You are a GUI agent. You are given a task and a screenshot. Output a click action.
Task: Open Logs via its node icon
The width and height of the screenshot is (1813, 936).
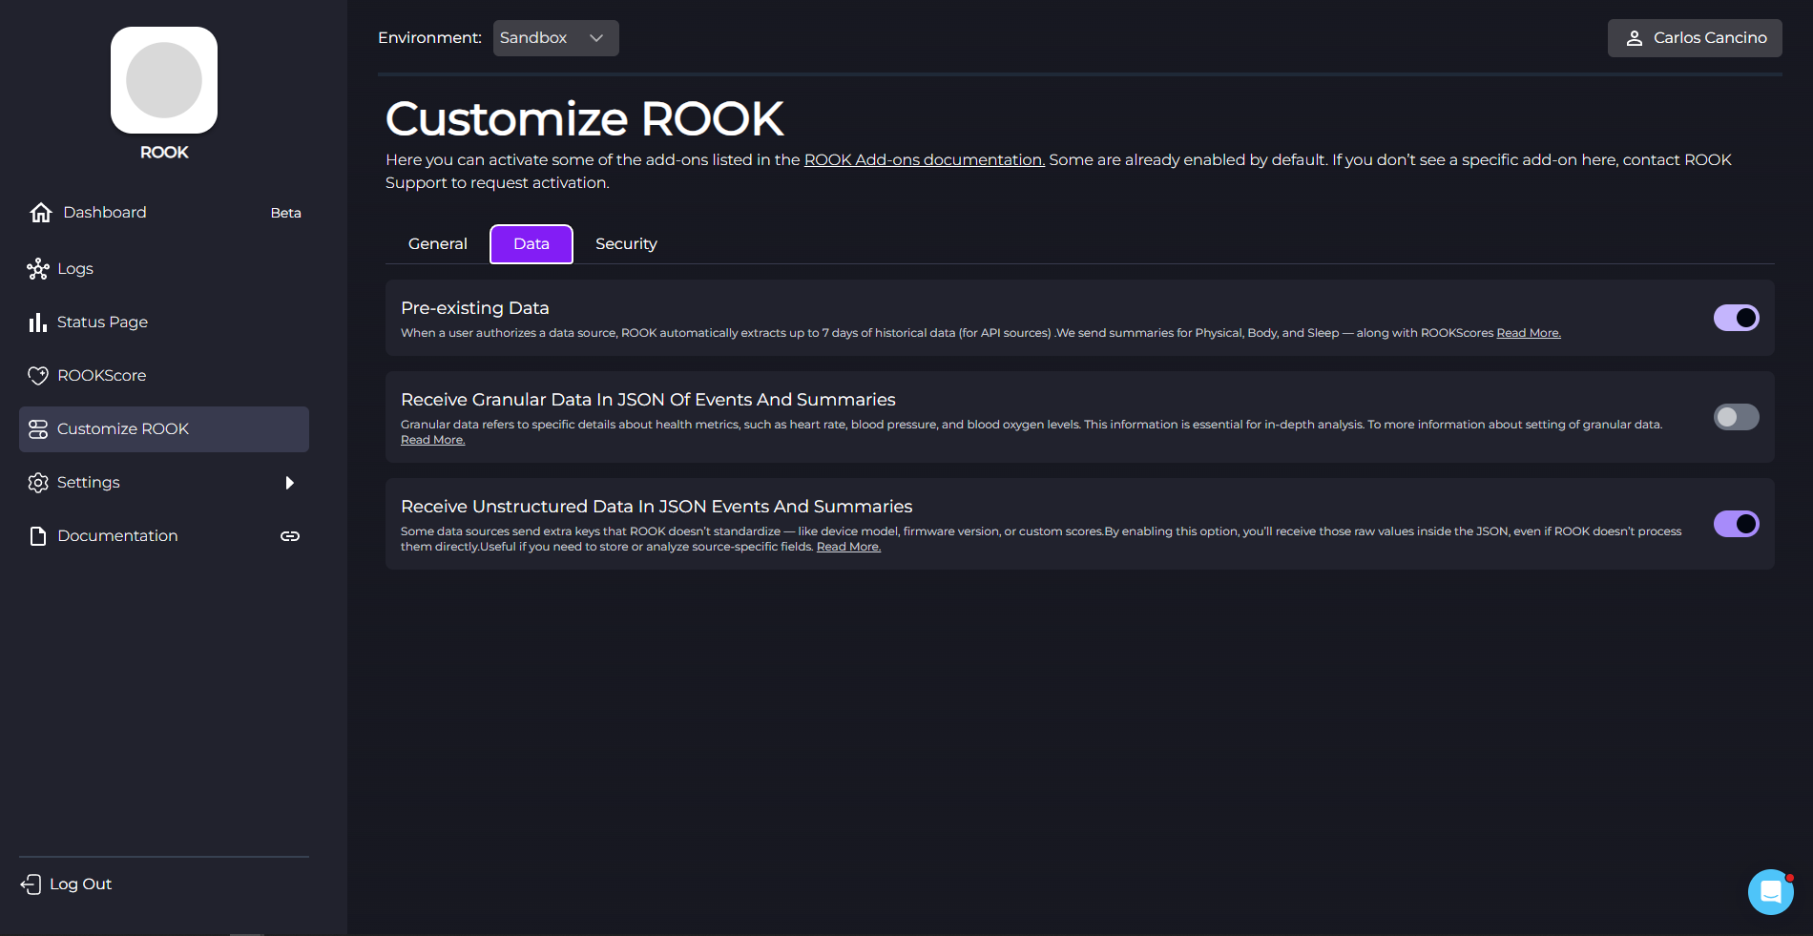[x=38, y=269]
